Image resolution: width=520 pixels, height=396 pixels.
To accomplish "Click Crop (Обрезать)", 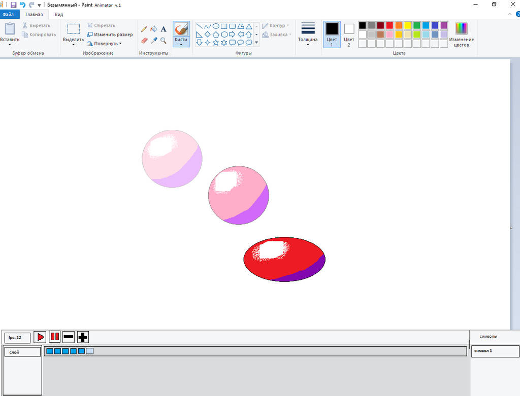I will click(x=101, y=25).
